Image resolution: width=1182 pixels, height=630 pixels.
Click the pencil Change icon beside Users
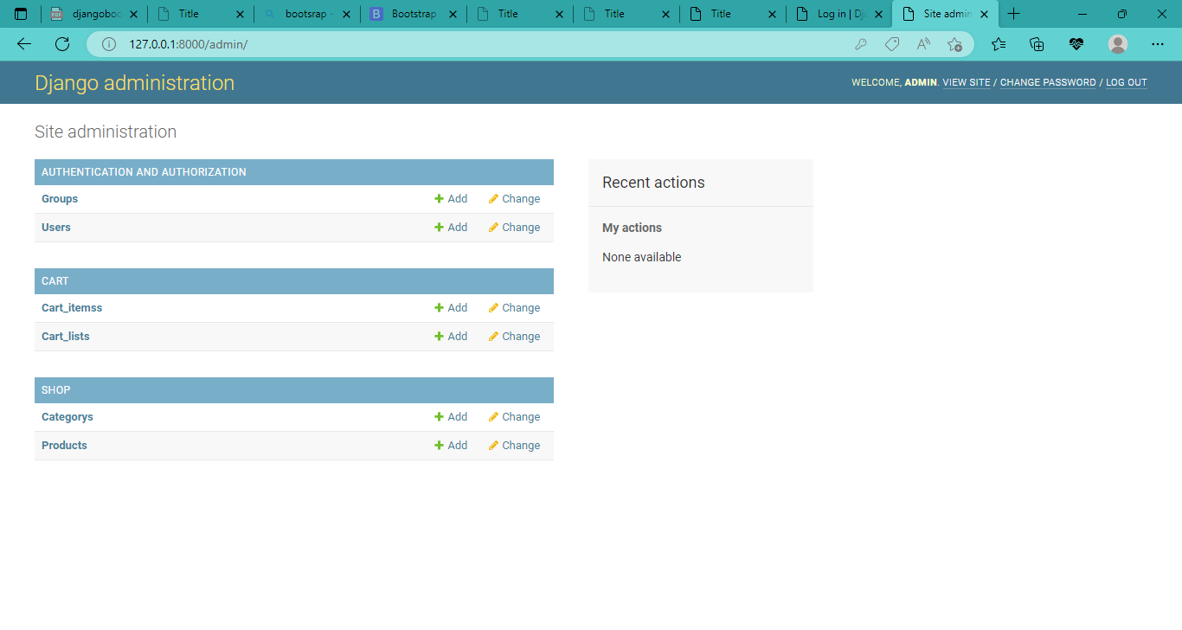click(x=491, y=227)
